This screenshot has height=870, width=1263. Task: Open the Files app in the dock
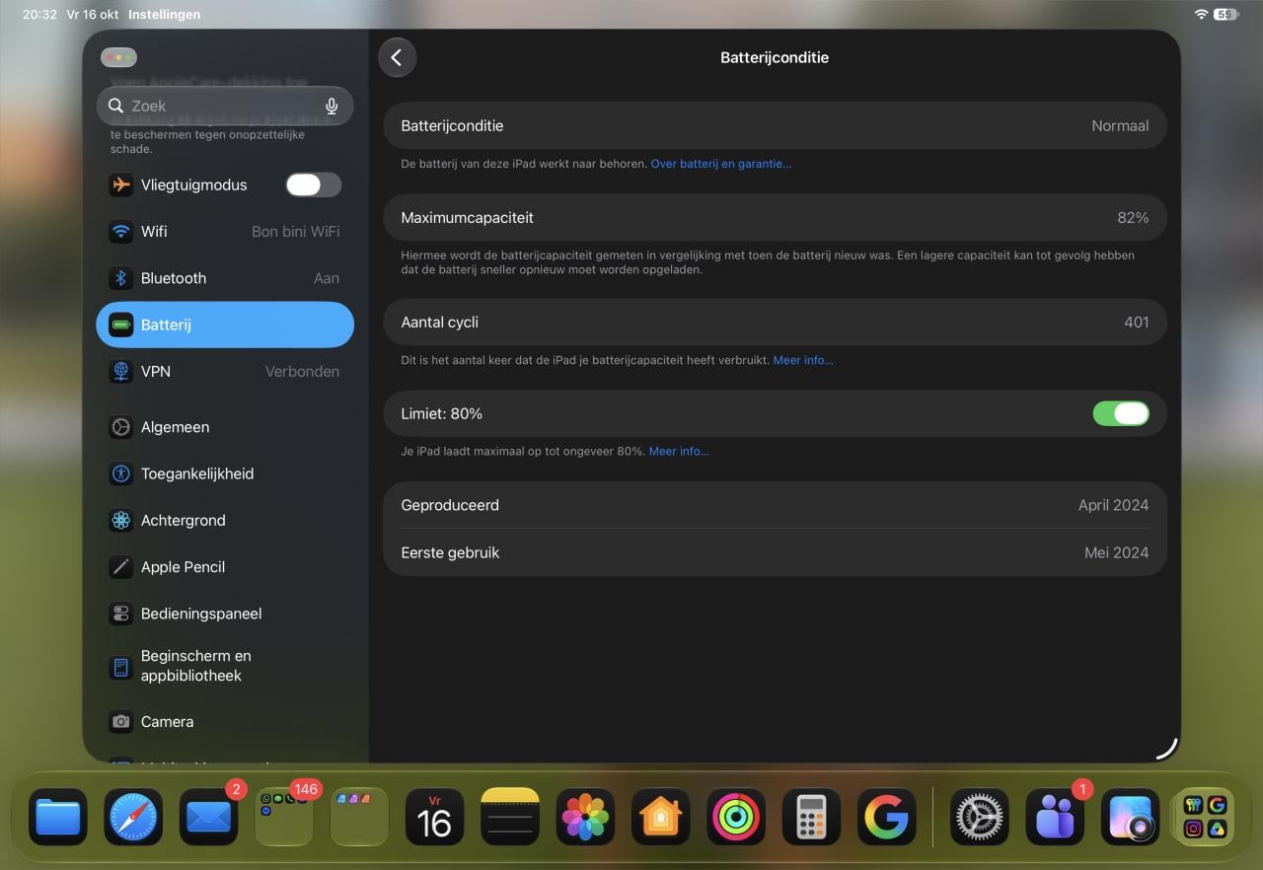click(58, 817)
